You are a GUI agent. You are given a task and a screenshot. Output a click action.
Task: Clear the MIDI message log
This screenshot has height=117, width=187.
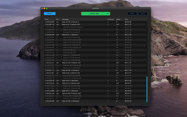(x=143, y=14)
